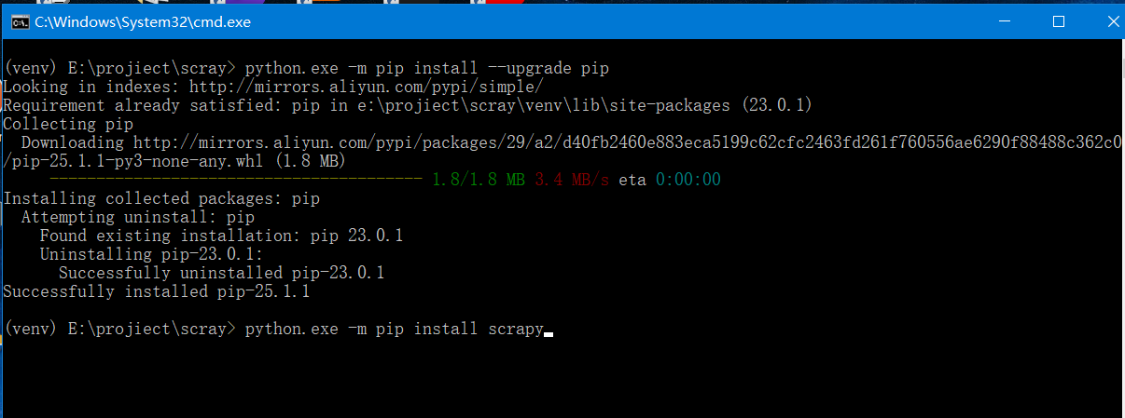Click 'Successfully uninstalled pip-23.0.1' line
This screenshot has width=1125, height=418.
pos(221,273)
